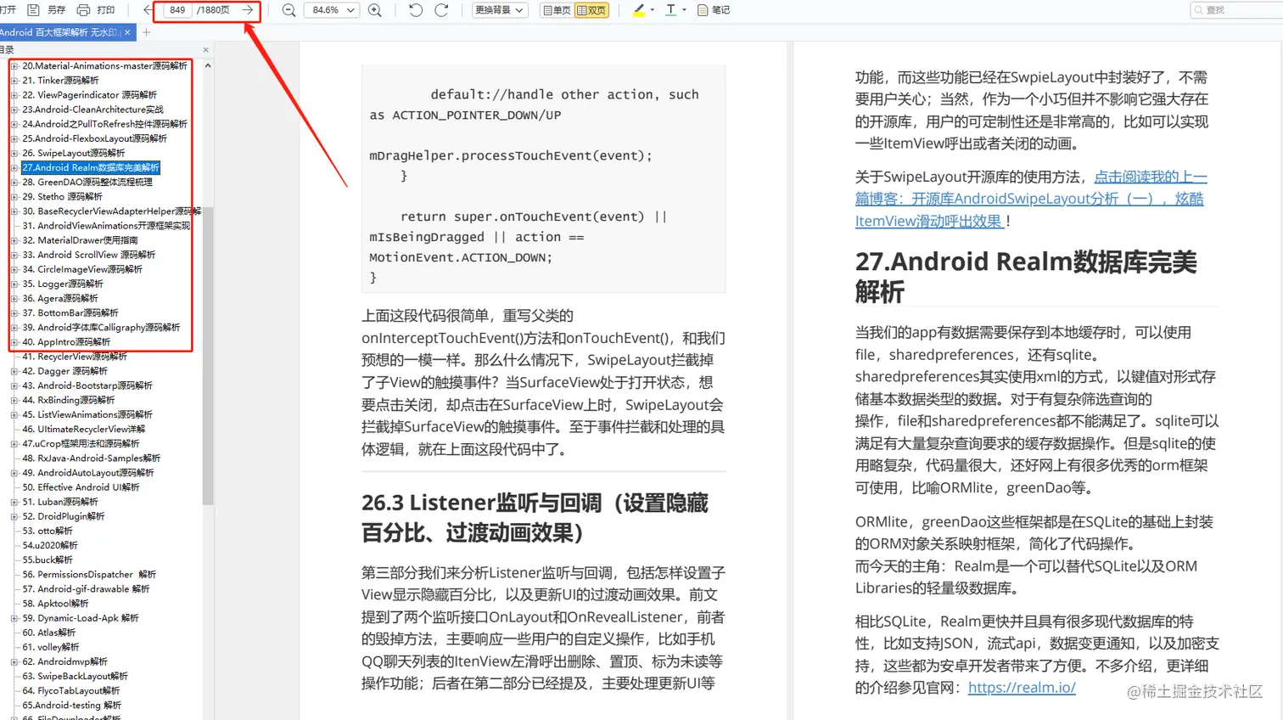Image resolution: width=1283 pixels, height=720 pixels.
Task: Open 50. Effective Android UI解析 entry
Action: tap(81, 487)
